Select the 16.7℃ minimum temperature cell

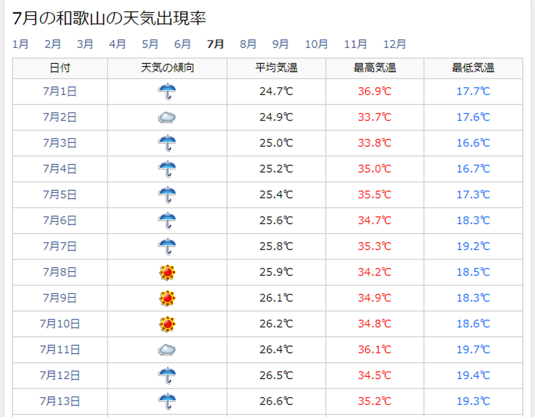pyautogui.click(x=473, y=169)
